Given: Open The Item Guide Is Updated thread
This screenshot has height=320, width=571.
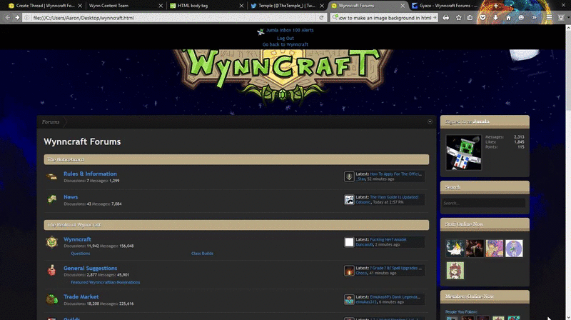Looking at the screenshot, I should point(394,197).
